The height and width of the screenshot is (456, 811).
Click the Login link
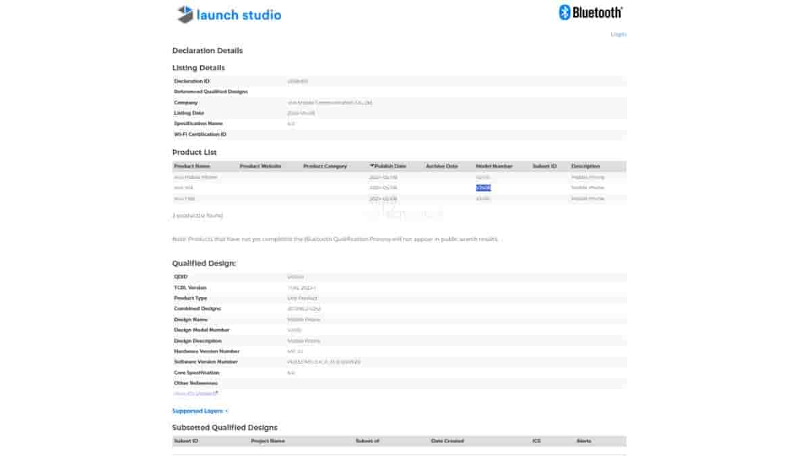tap(618, 34)
